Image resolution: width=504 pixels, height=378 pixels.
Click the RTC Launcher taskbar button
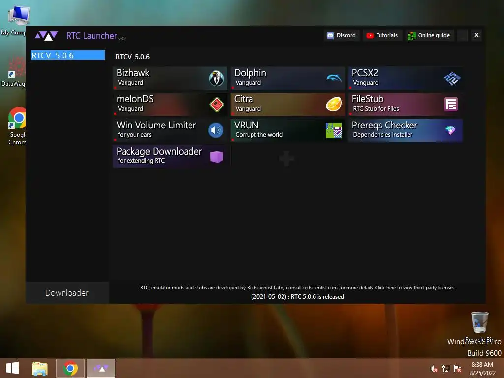[x=101, y=368]
